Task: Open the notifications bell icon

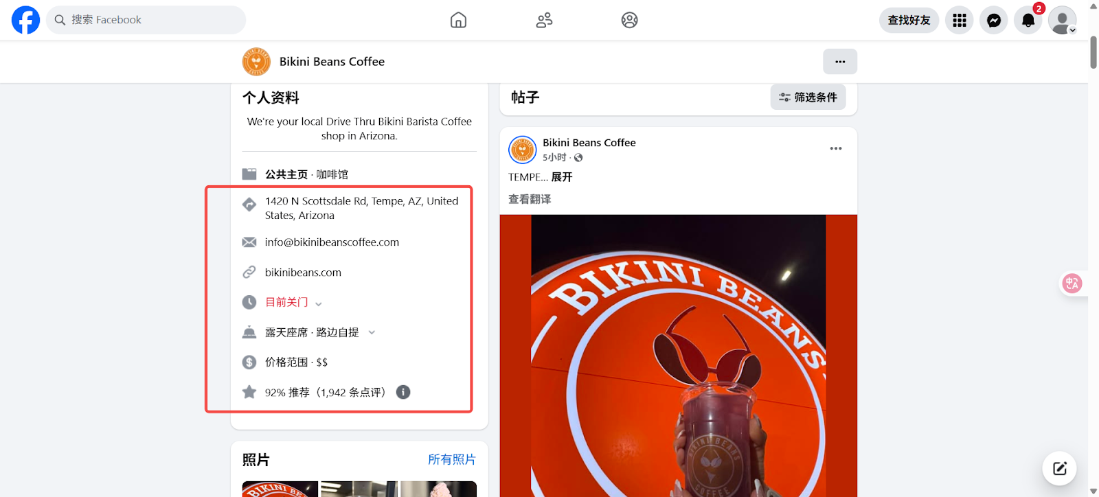Action: point(1028,20)
